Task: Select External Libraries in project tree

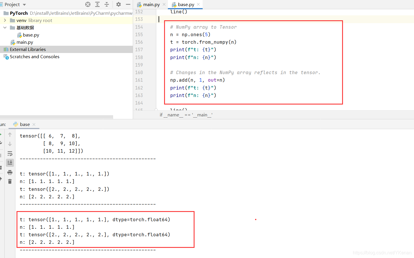Action: point(66,50)
